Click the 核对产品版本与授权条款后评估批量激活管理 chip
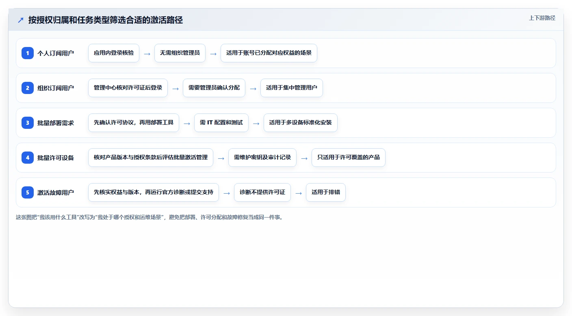Viewport: 572px width, 316px height. tap(151, 158)
